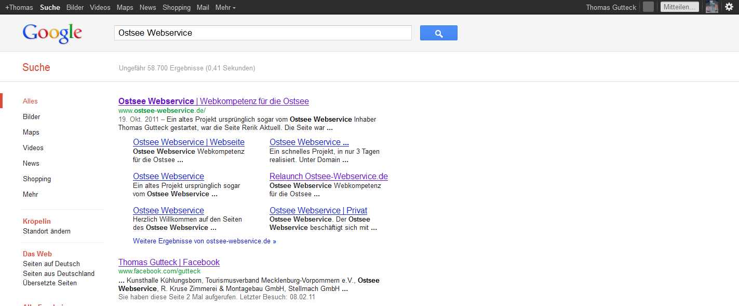Open the gray notifications box

648,7
